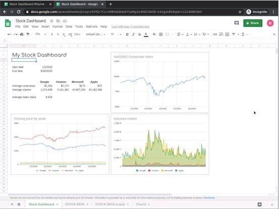
Task: Open the font size 10 dropdown
Action: (x=116, y=34)
